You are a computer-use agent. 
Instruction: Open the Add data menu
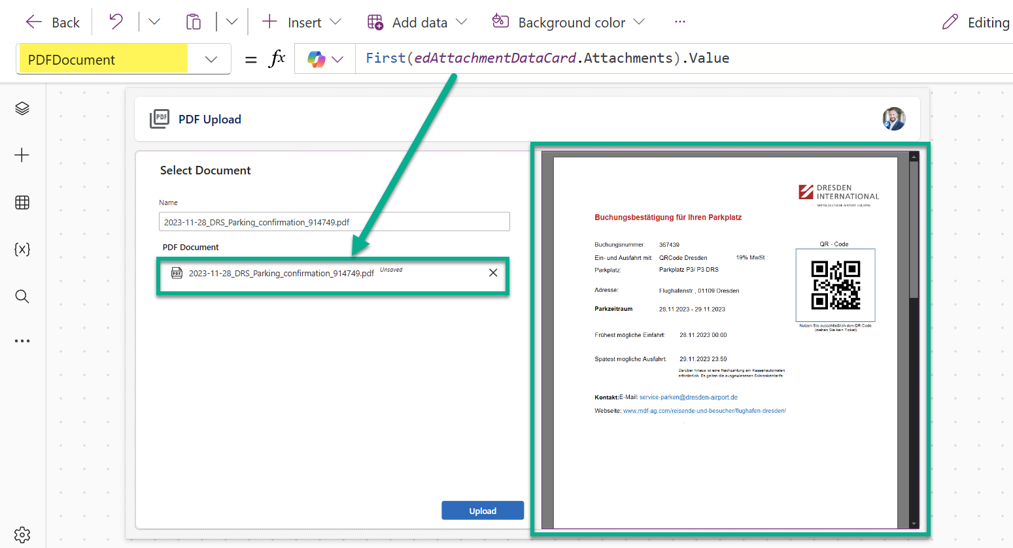pyautogui.click(x=417, y=22)
